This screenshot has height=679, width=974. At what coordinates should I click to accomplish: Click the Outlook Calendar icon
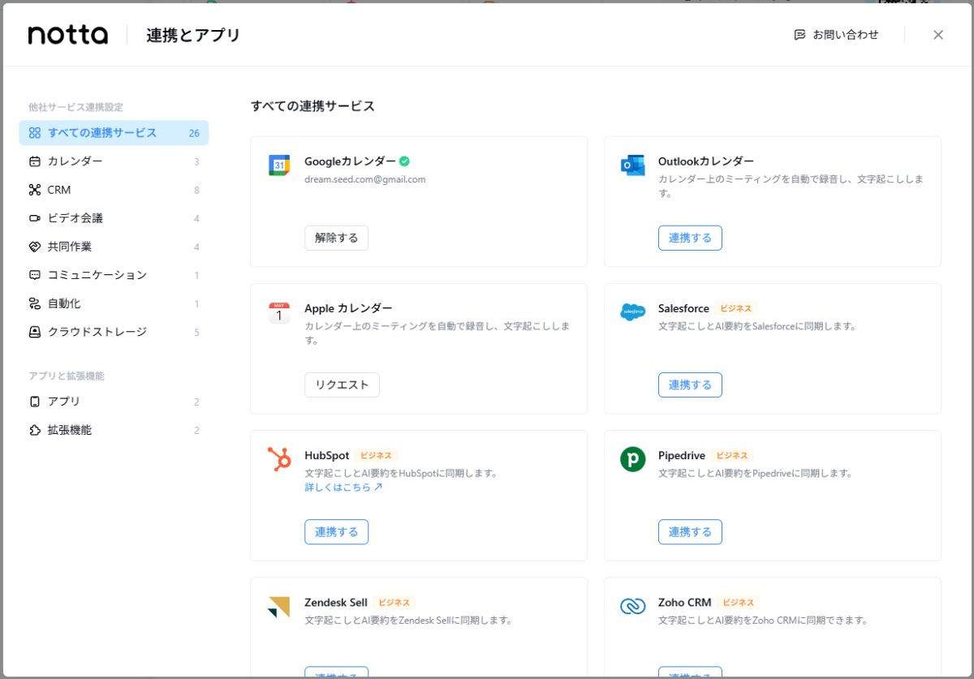tap(632, 165)
